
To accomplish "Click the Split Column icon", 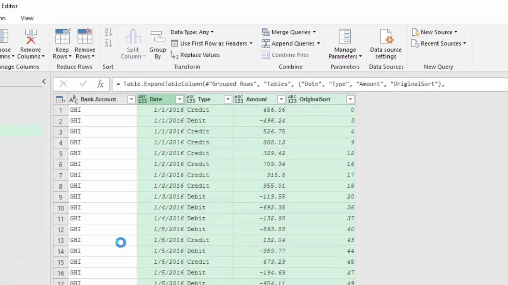I will [133, 36].
